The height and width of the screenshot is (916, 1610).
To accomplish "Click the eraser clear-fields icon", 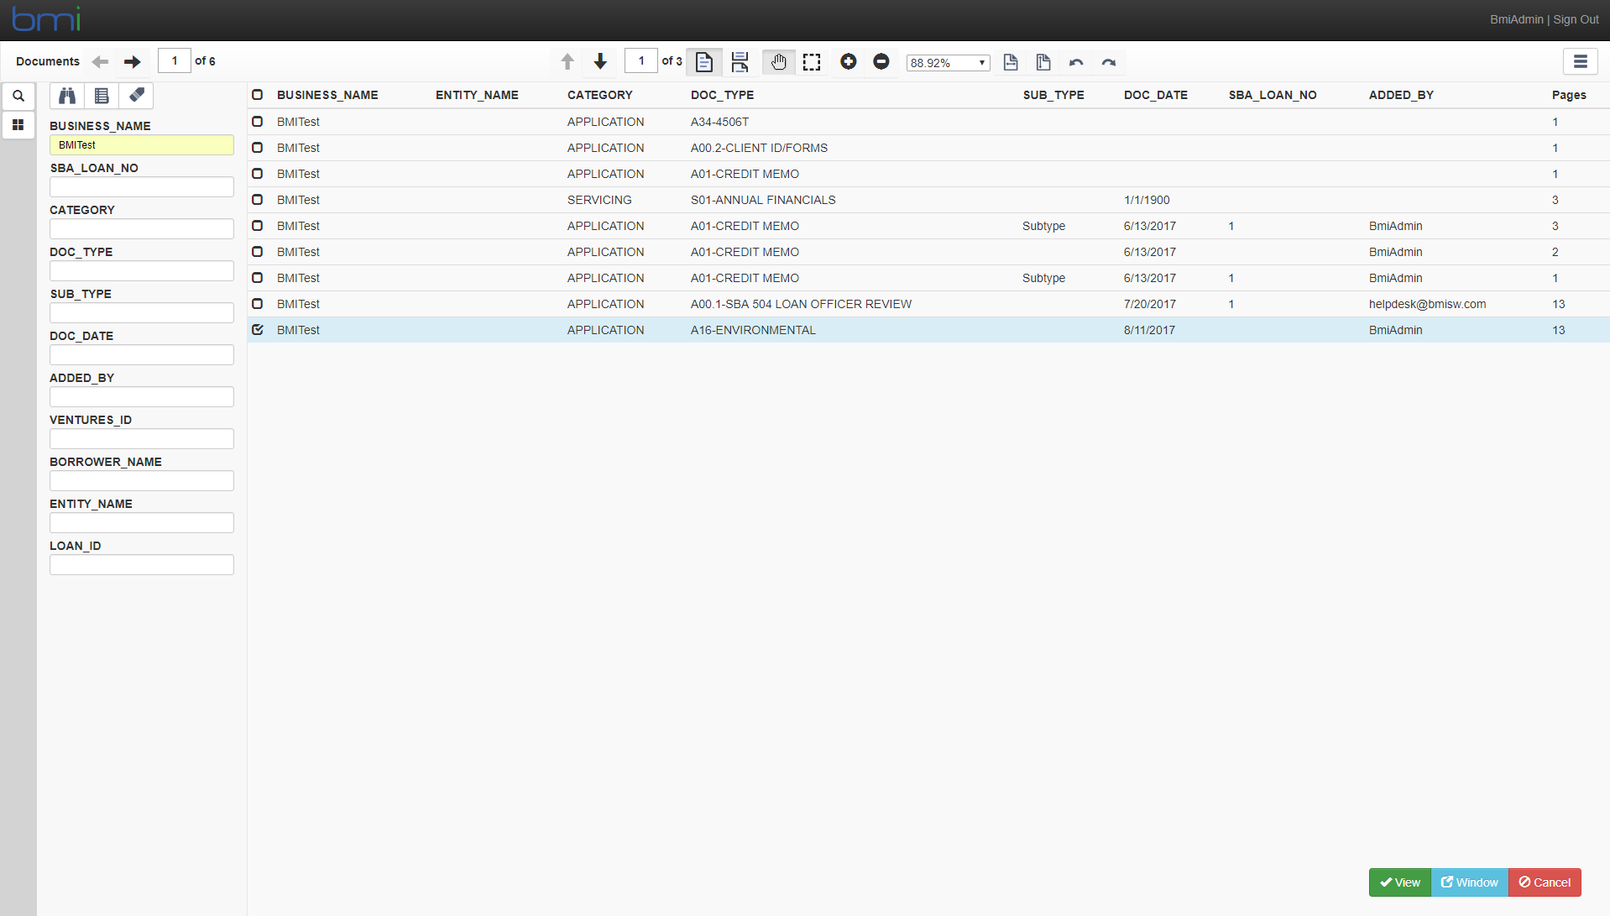I will pyautogui.click(x=136, y=96).
